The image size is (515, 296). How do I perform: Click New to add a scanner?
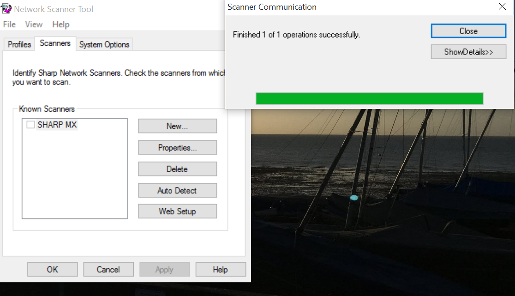[x=177, y=126]
